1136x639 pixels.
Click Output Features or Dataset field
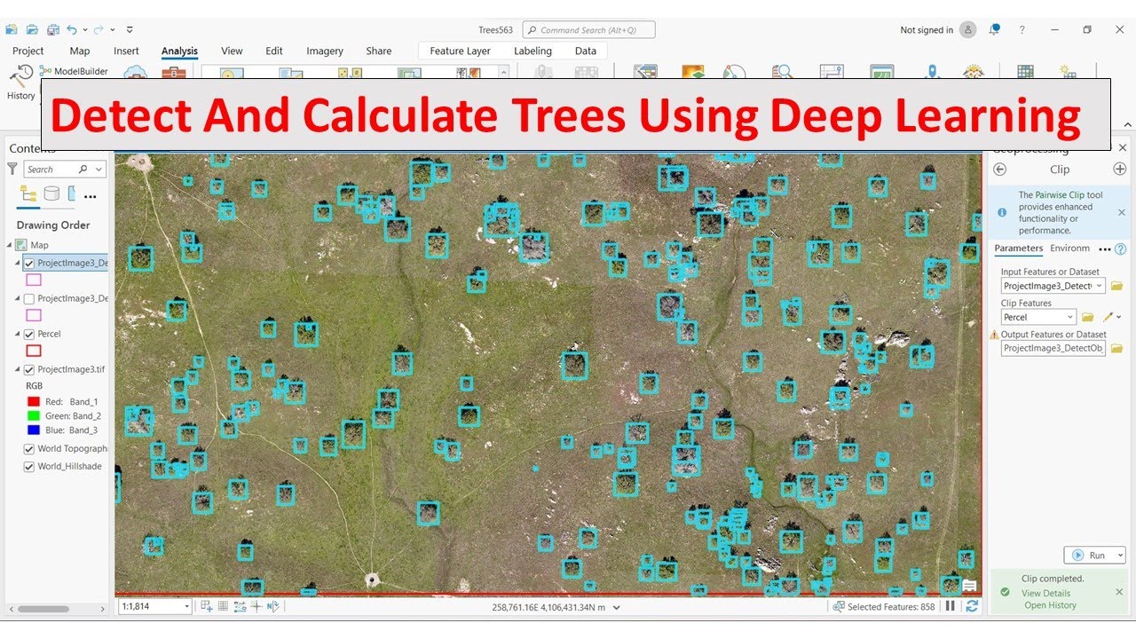tap(1053, 349)
